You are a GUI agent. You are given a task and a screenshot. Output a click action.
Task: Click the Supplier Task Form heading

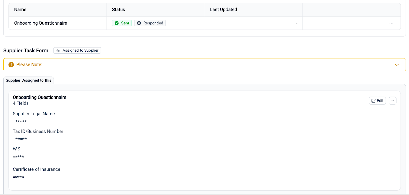click(26, 51)
